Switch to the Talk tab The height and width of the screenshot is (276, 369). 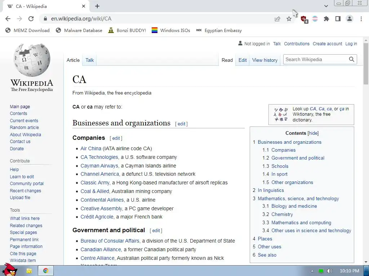pos(89,60)
